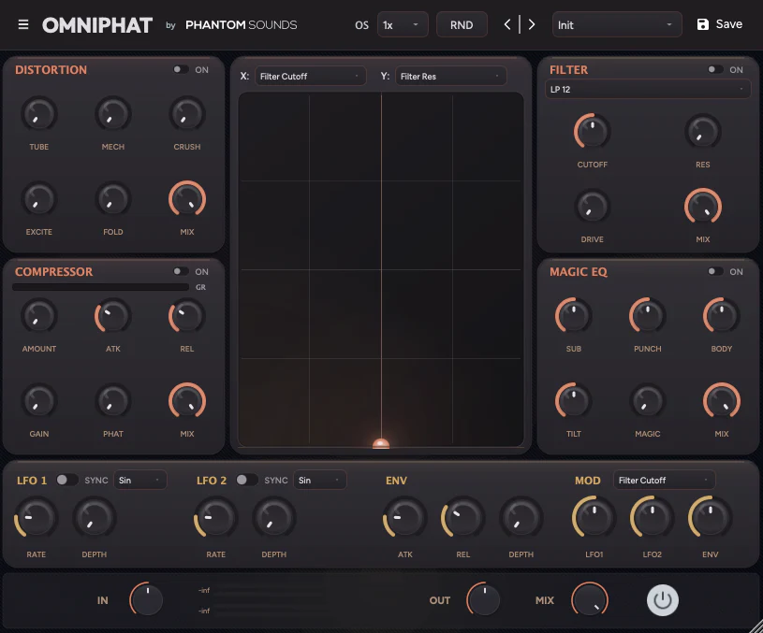Click the power bypass button
Viewport: 763px width, 633px height.
(x=663, y=600)
